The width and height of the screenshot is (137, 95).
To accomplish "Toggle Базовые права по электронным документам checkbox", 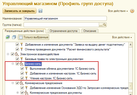I will (x=17, y=59).
